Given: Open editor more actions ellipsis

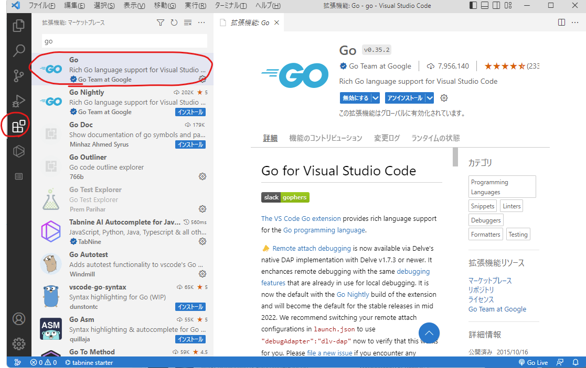Looking at the screenshot, I should [575, 23].
